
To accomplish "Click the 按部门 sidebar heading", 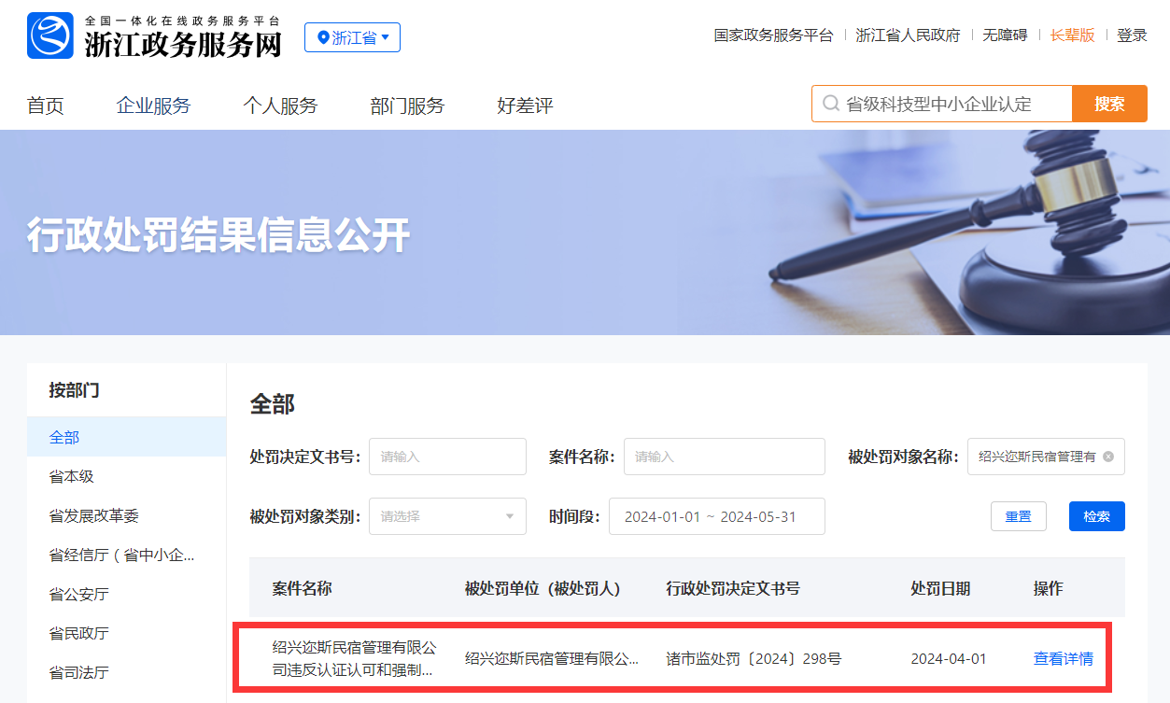I will 74,390.
